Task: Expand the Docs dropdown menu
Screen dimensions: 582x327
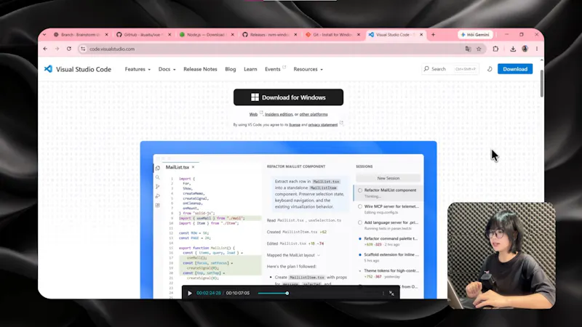Action: (x=167, y=69)
